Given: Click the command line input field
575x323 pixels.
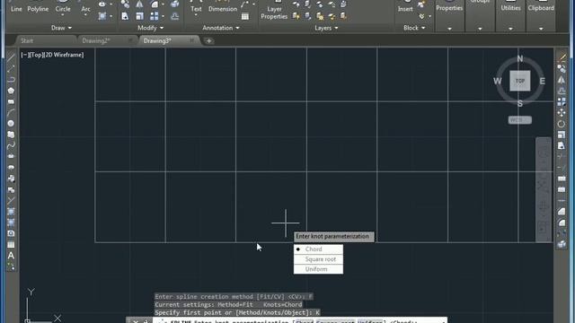Looking at the screenshot, I should coord(300,321).
